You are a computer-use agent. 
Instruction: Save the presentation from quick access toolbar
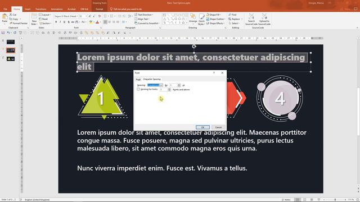pyautogui.click(x=3, y=33)
